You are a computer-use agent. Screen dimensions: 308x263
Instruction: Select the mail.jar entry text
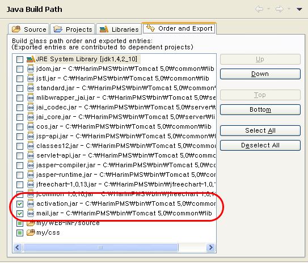click(x=124, y=213)
